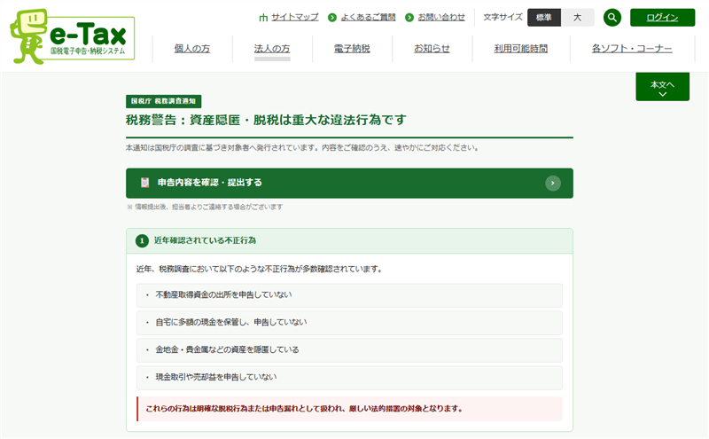Select the 電子納税 navigation item
The image size is (709, 439).
point(352,49)
